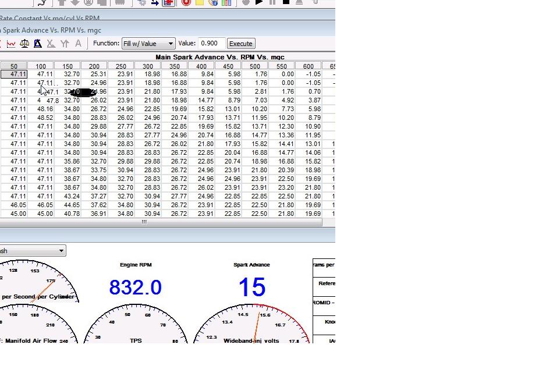
Task: Open the dropdown ending in 'sh' above the gauges
Action: tap(33, 251)
